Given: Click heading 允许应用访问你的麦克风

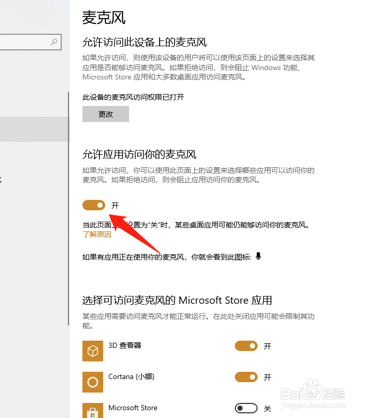Looking at the screenshot, I should (139, 154).
